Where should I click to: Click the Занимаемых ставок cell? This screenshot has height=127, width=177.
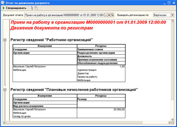pyautogui.click(x=101, y=49)
